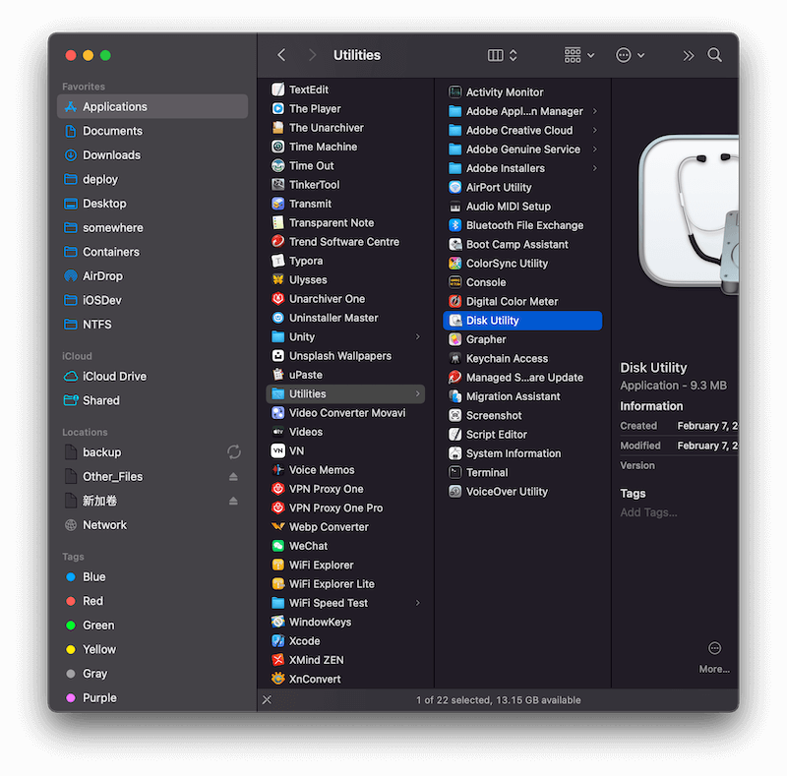Click the Keychain Access icon

[454, 358]
